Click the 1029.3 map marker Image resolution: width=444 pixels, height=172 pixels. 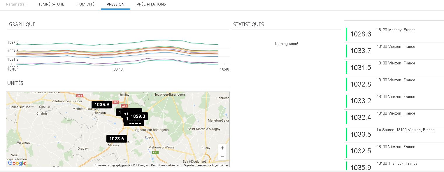[138, 116]
